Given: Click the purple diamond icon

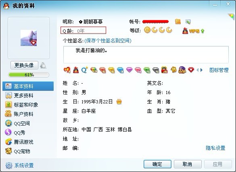Looking at the screenshot, I should point(129,70).
